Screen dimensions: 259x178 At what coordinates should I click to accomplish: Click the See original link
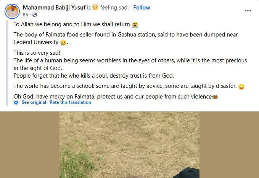[x=34, y=102]
